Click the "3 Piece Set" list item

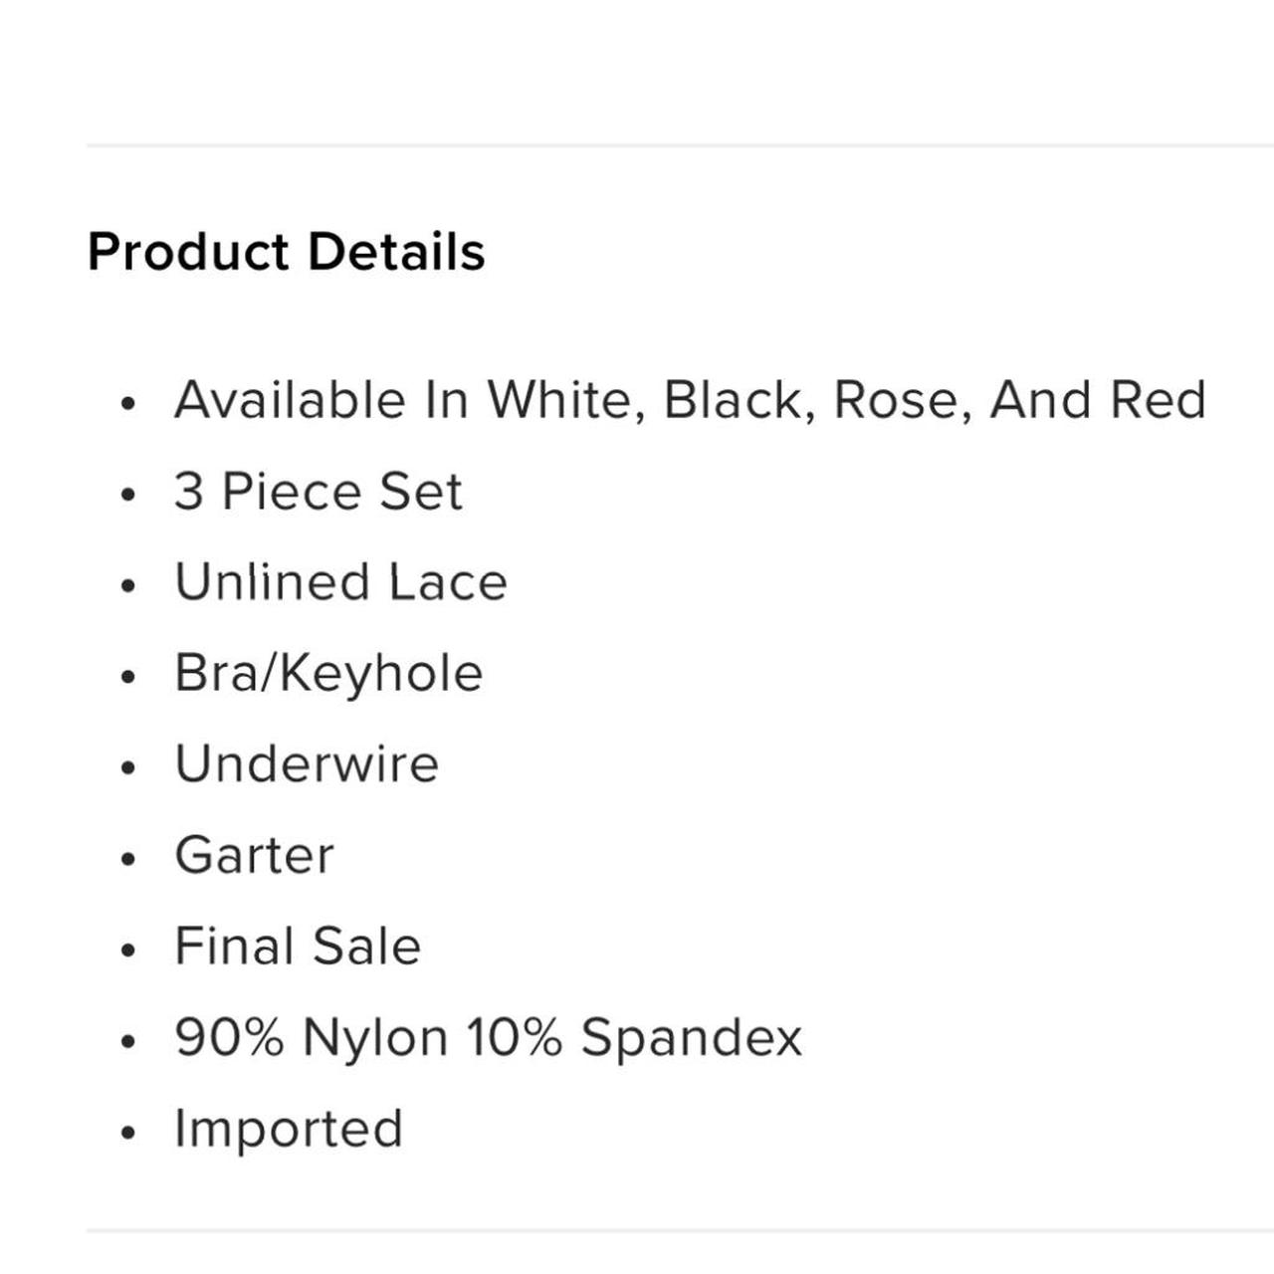(318, 492)
